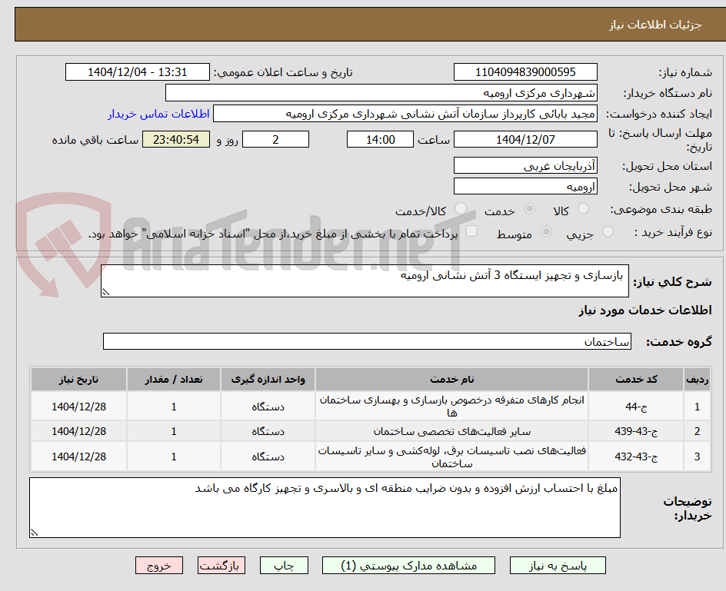Image resolution: width=726 pixels, height=591 pixels.
Task: Click the واحد اندازه گیری column header
Action: (268, 380)
